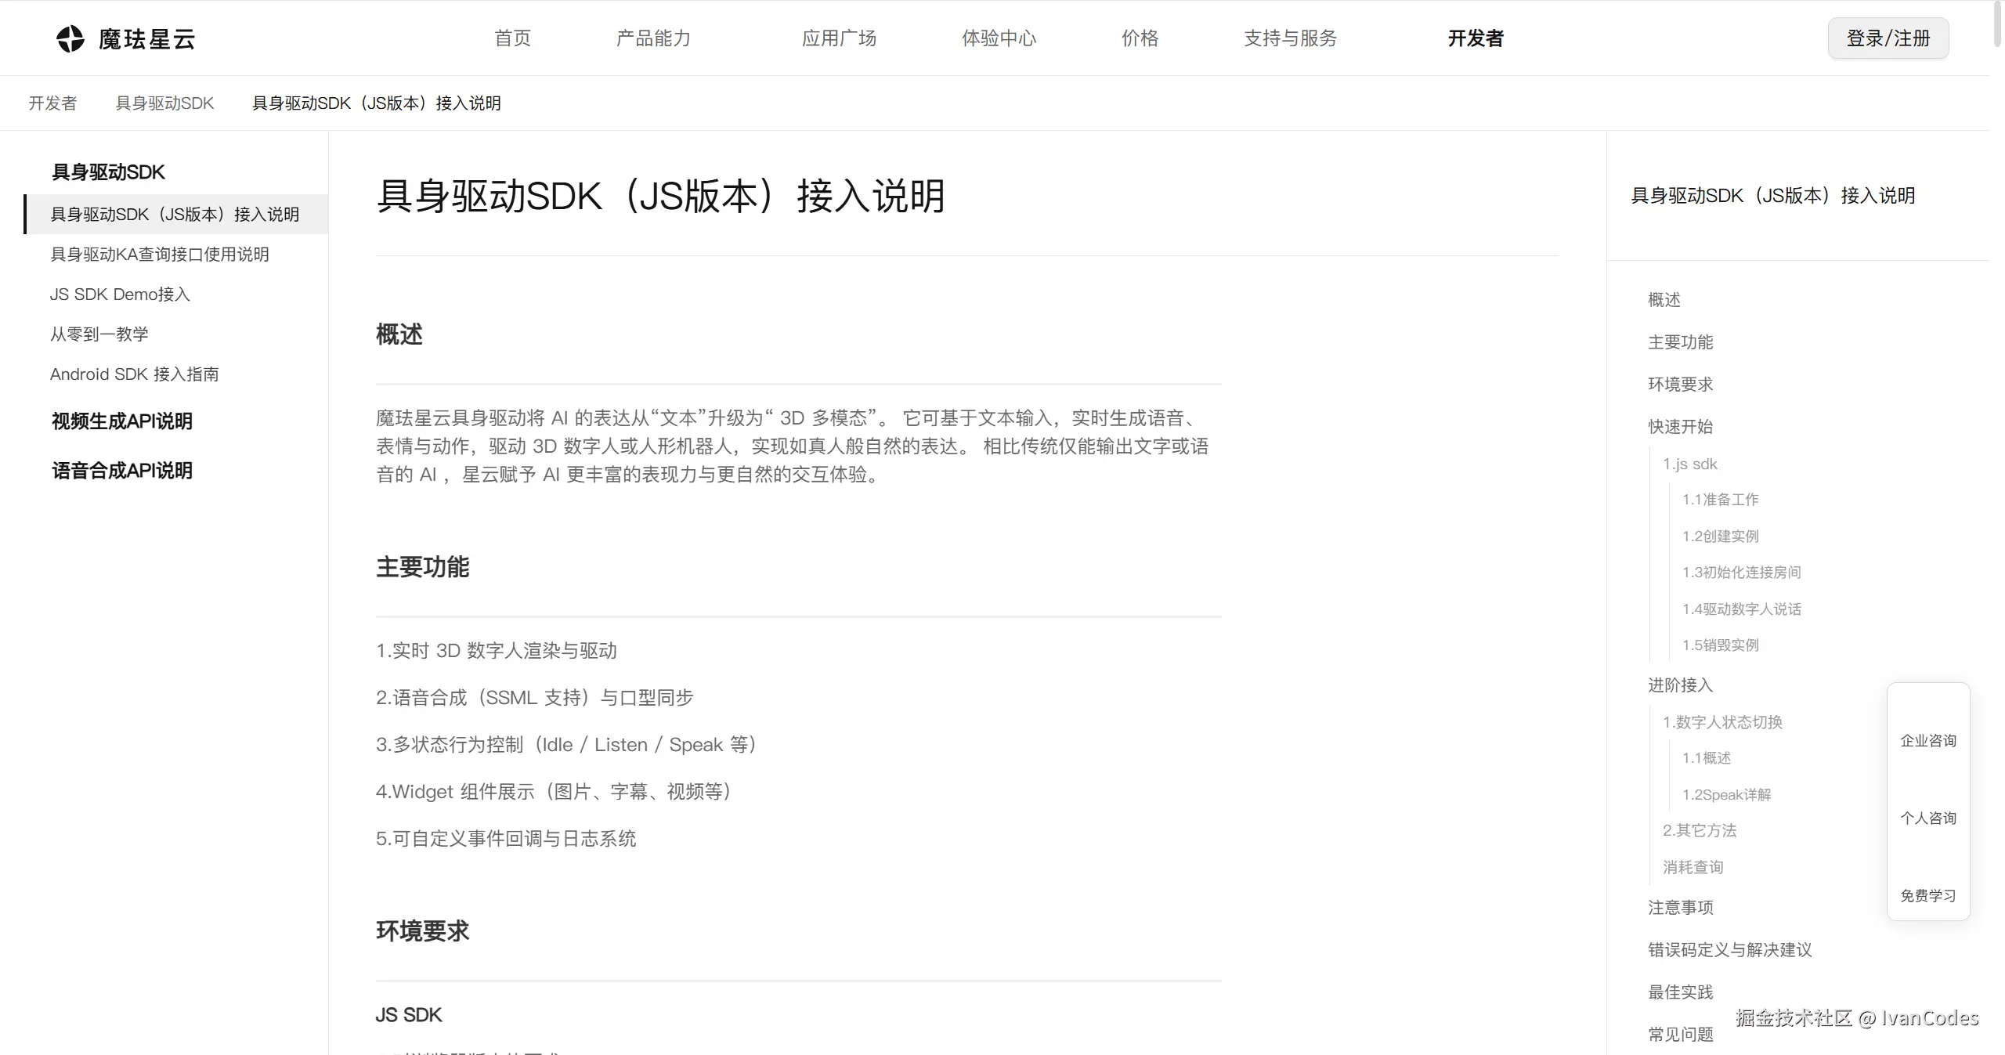The height and width of the screenshot is (1055, 2005).
Task: Jump to 最佳实践 in table of contents
Action: point(1681,992)
